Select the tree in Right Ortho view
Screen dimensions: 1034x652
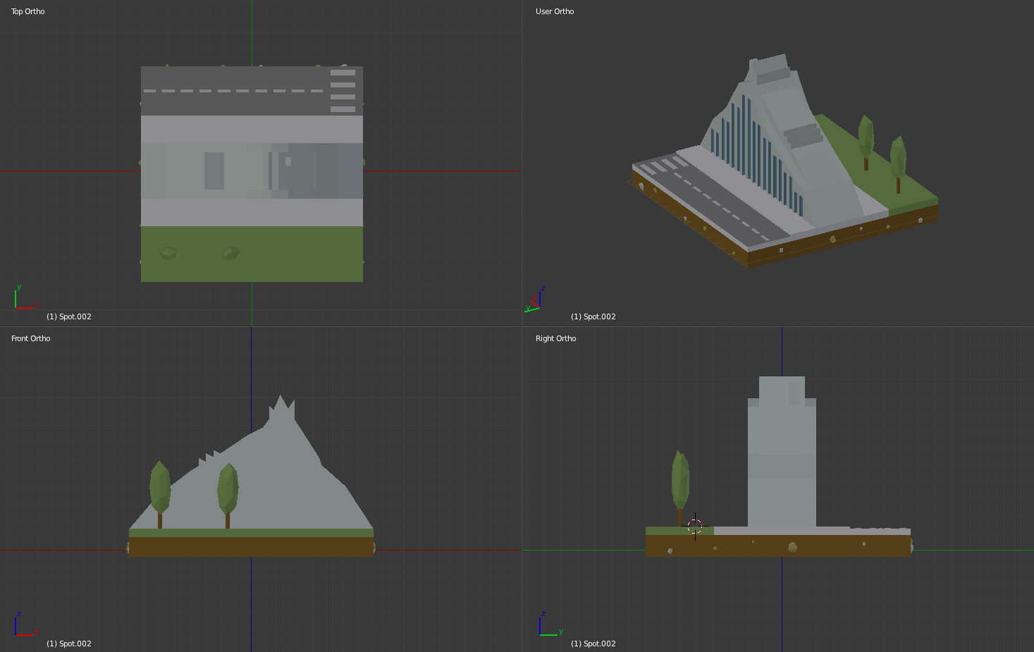tap(680, 488)
